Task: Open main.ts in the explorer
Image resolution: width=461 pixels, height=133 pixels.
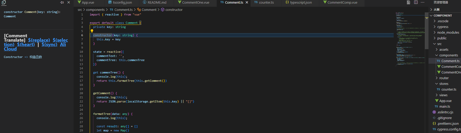Action: 445,107
